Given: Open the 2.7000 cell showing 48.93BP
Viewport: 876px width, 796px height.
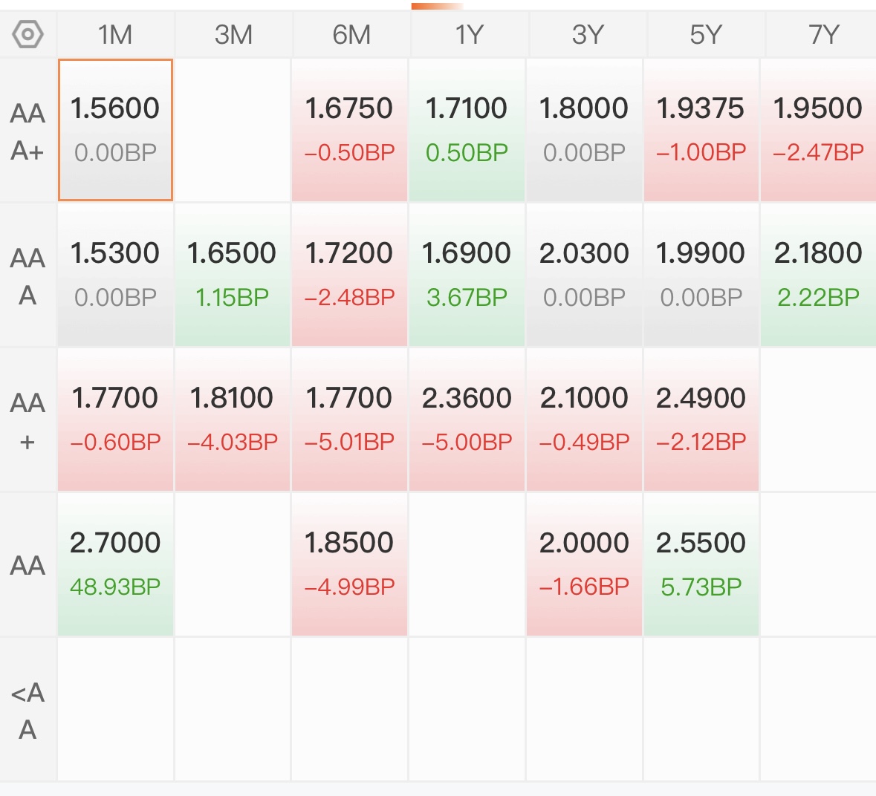Looking at the screenshot, I should [115, 564].
